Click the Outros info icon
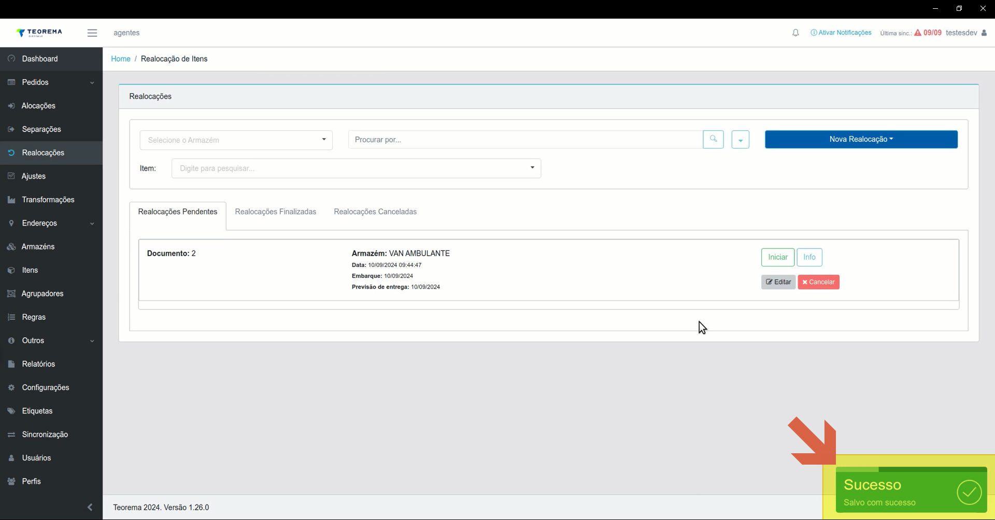 point(11,340)
